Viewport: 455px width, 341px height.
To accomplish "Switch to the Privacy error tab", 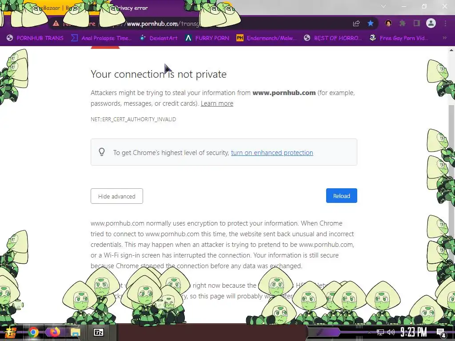I will pos(131,8).
